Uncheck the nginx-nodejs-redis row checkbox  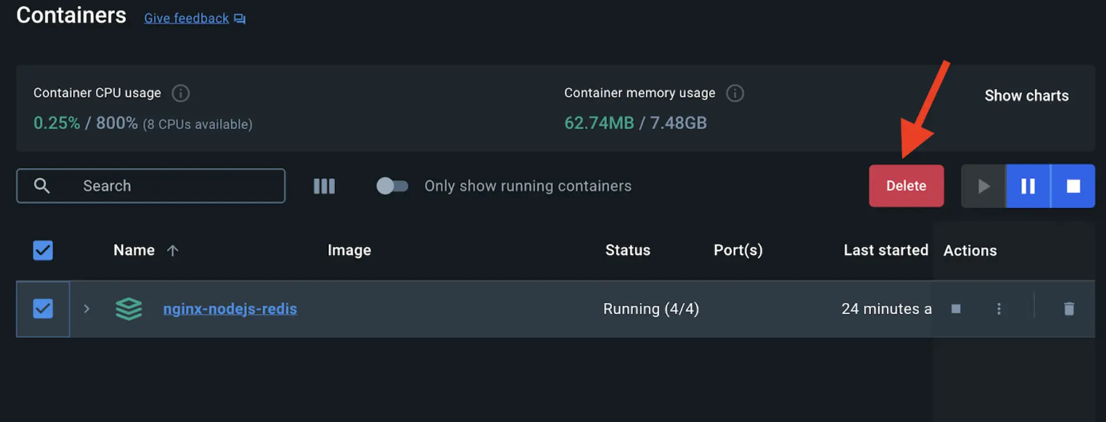(43, 309)
